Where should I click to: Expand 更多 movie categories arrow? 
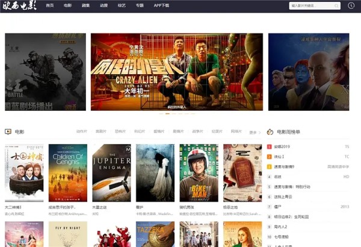pyautogui.click(x=255, y=133)
